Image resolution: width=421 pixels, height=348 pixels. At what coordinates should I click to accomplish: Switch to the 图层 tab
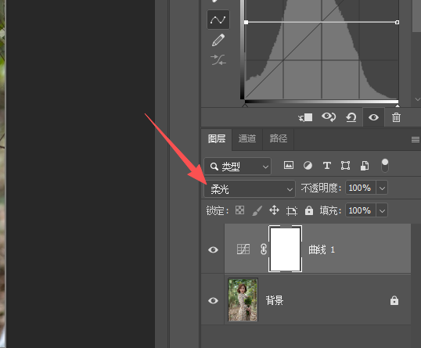point(217,138)
